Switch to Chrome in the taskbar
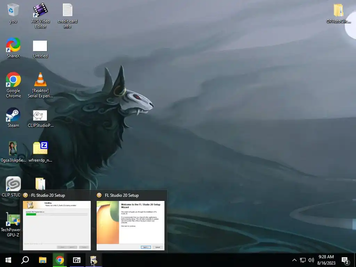The height and width of the screenshot is (267, 356). click(60, 260)
